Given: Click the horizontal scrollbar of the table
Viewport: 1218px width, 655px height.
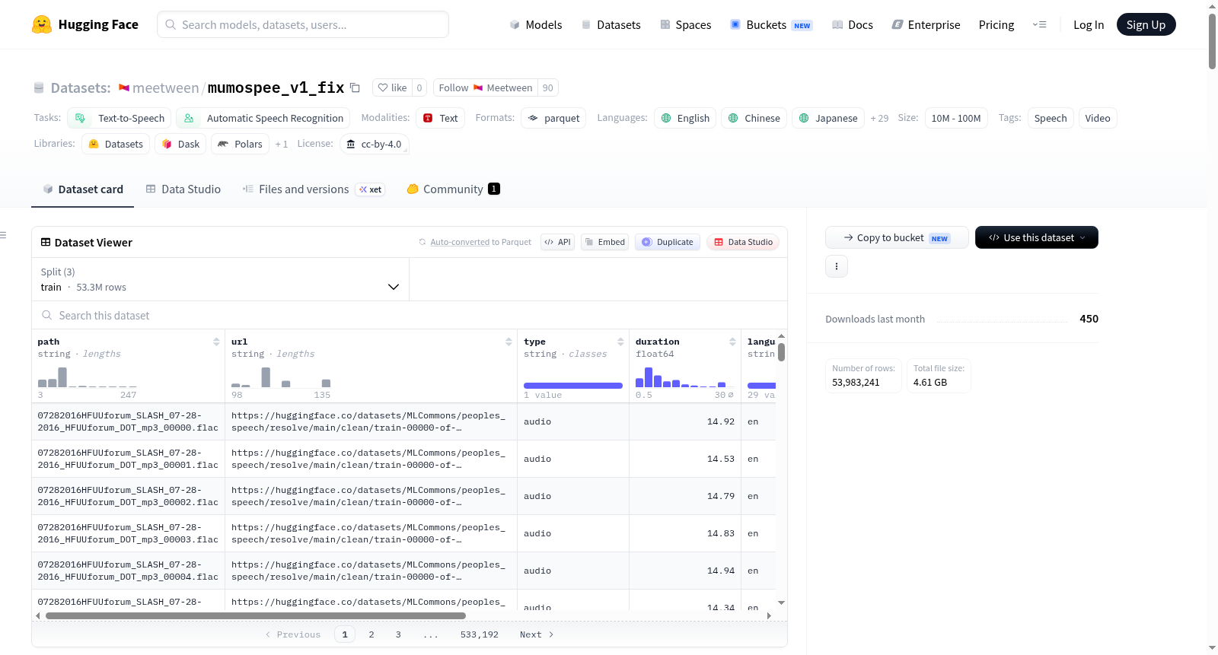Looking at the screenshot, I should click(256, 615).
